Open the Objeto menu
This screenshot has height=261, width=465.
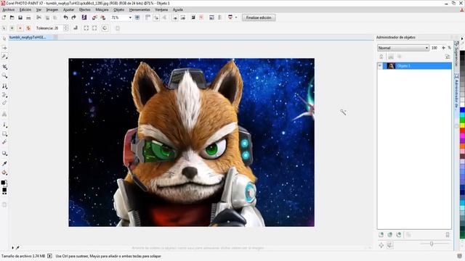[119, 9]
